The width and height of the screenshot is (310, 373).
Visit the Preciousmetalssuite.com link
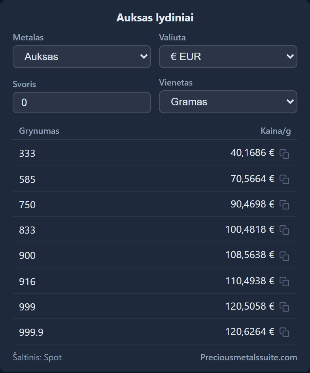(249, 357)
